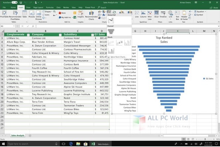Select the Sales Analysis sheet tab

[x=18, y=135]
